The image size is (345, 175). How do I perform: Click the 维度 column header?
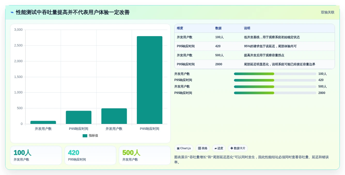click(180, 28)
